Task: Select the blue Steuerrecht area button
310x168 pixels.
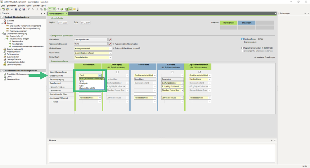Action: [247, 23]
